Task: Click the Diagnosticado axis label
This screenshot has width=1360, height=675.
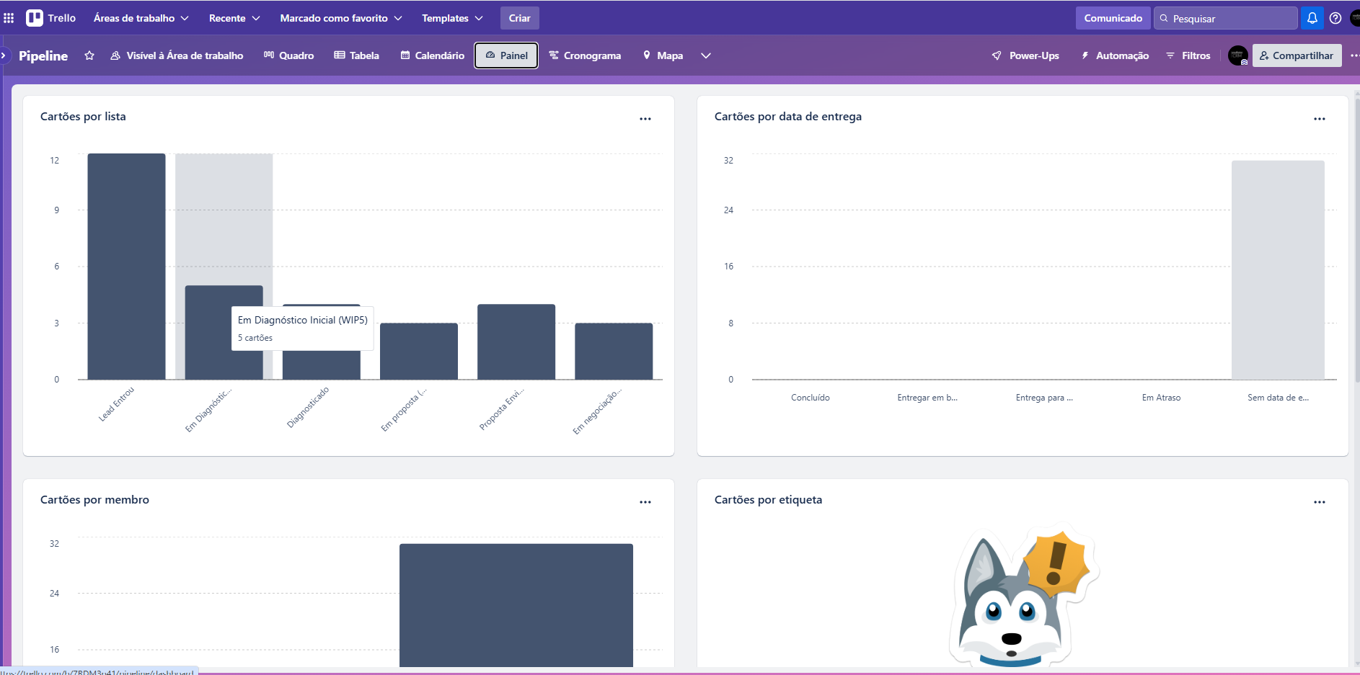Action: click(x=308, y=407)
